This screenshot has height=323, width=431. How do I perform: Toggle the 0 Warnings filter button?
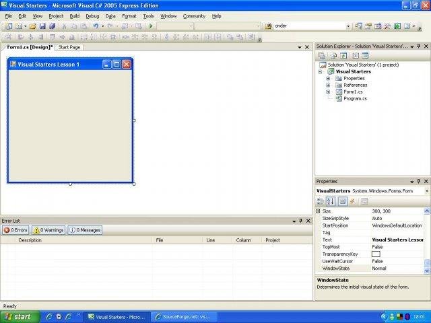click(48, 230)
